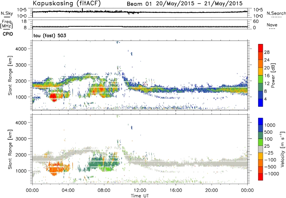Click the 12:00 time axis label
Screen dimensions: 286x198
(x=140, y=190)
